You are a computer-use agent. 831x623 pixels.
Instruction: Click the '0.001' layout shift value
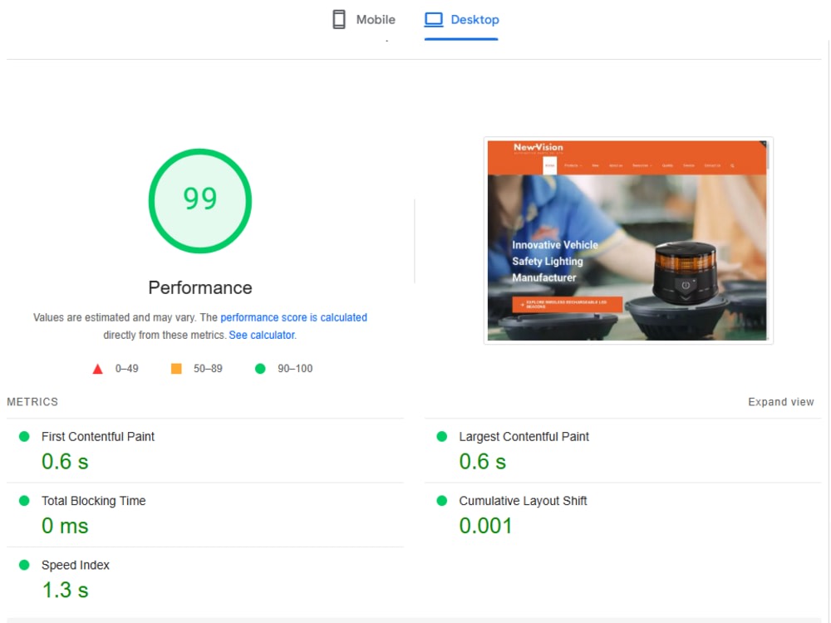[485, 526]
